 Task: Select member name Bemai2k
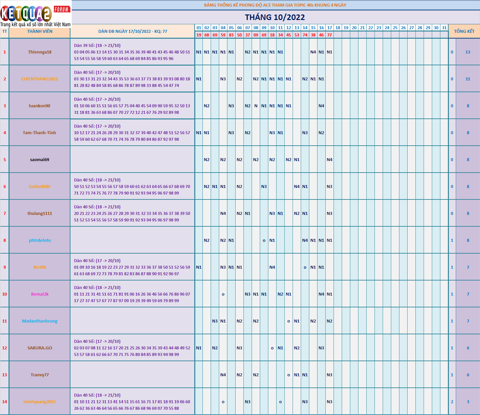[40, 294]
